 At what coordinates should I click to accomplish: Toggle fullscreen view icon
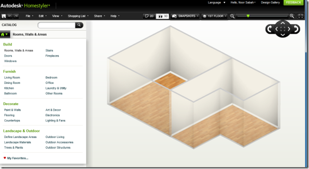(301, 16)
